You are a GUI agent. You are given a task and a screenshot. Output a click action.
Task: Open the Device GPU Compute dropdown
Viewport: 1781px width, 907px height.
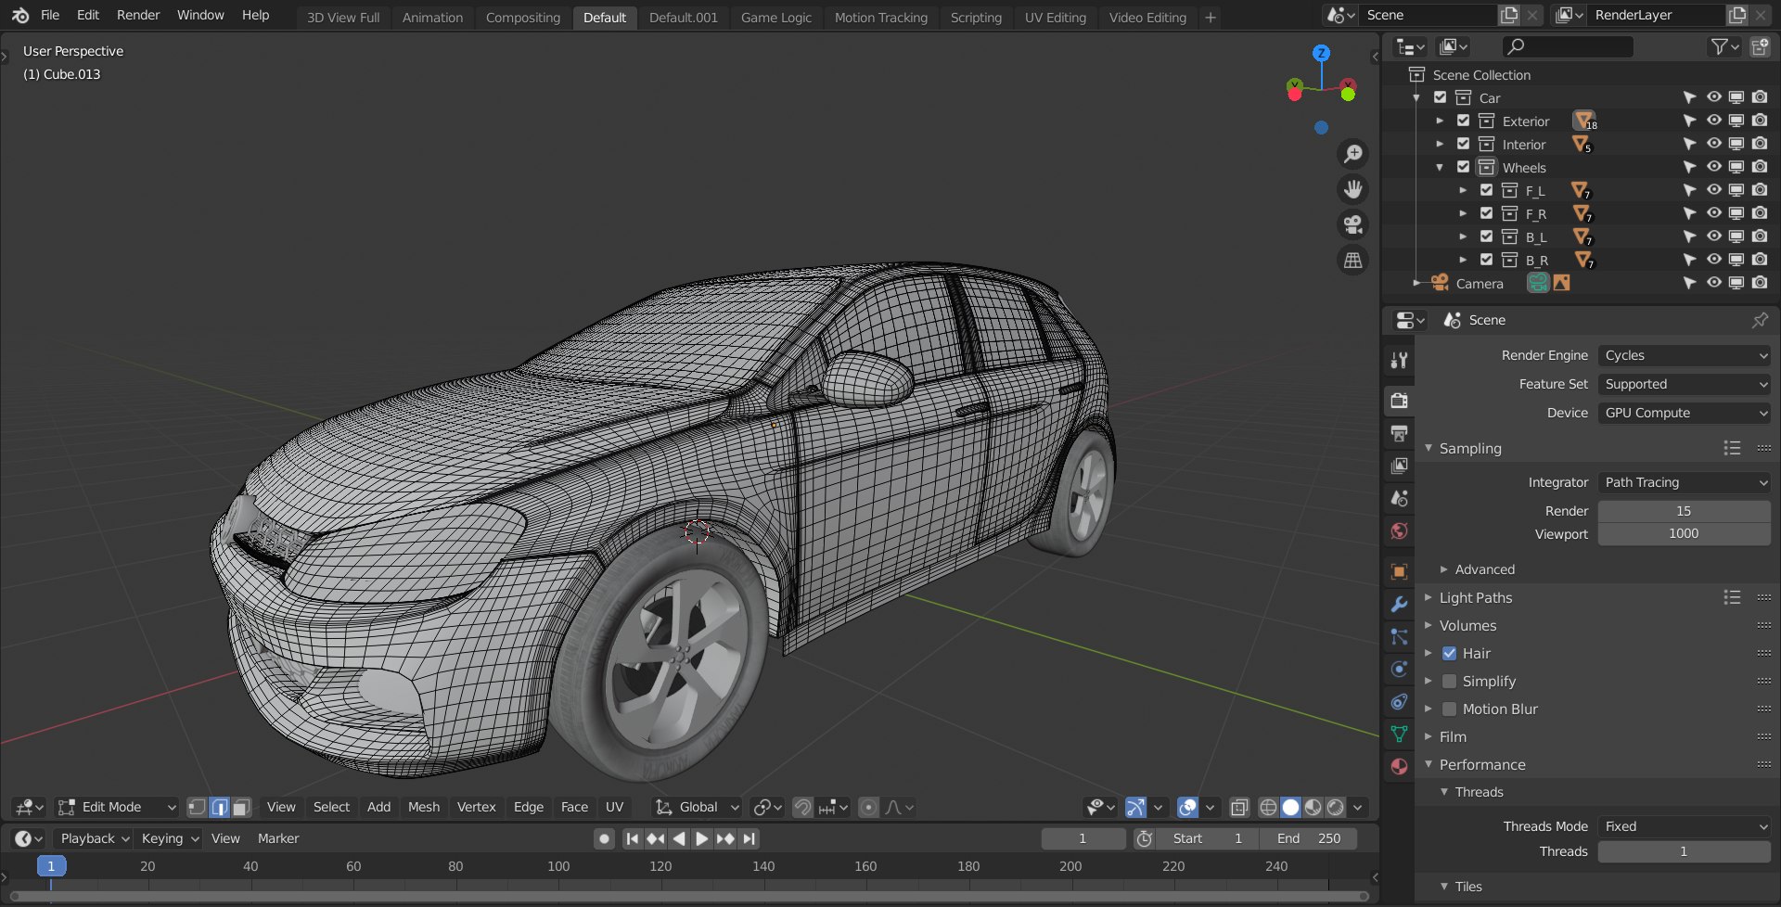1684,413
